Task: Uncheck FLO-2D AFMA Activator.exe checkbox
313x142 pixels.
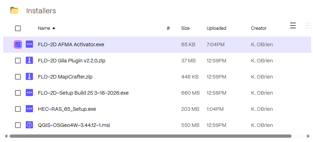Action: pos(18,44)
